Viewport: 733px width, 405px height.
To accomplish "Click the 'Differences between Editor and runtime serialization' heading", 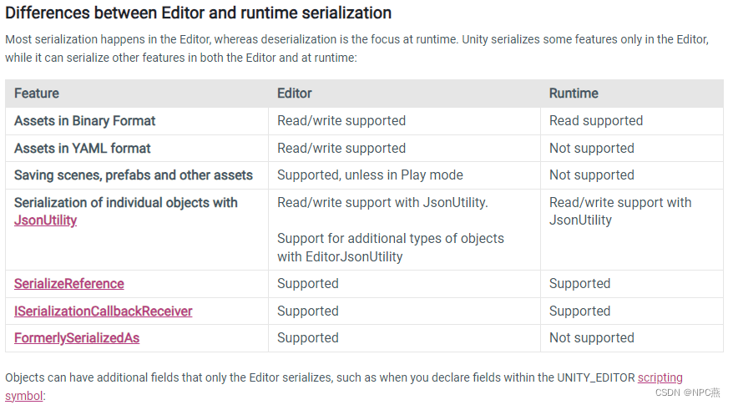I will (x=199, y=13).
